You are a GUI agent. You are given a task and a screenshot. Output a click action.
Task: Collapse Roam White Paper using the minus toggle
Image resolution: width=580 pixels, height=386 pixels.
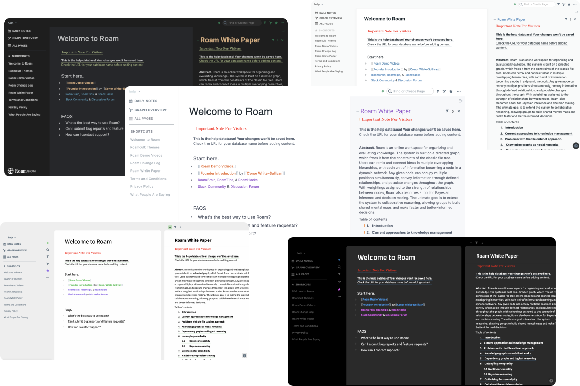[x=358, y=111]
